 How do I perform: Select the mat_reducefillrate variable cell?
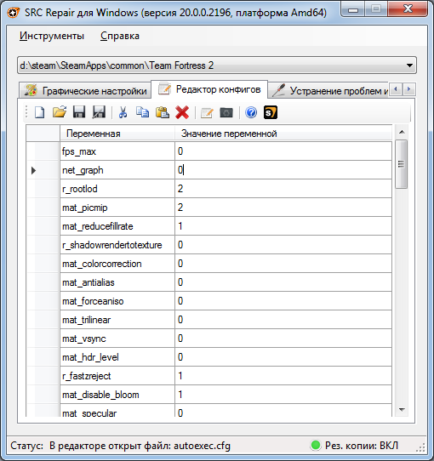[117, 226]
